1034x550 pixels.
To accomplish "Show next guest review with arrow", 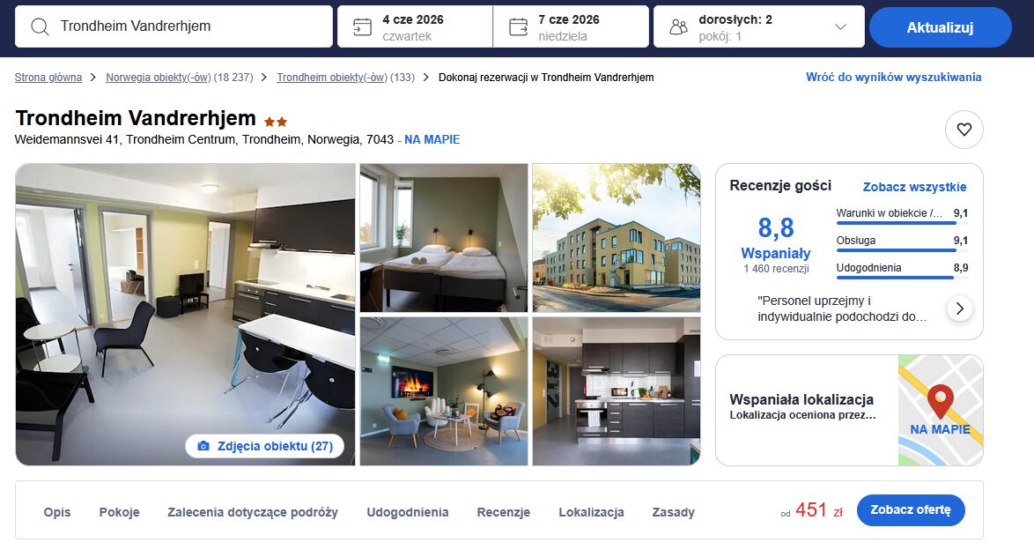I will click(x=959, y=308).
